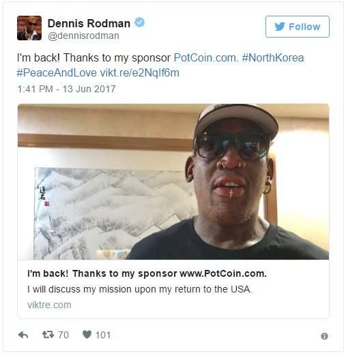This screenshot has width=346, height=354.
Task: Click the Twitter bird icon in Follow
Action: pyautogui.click(x=280, y=27)
